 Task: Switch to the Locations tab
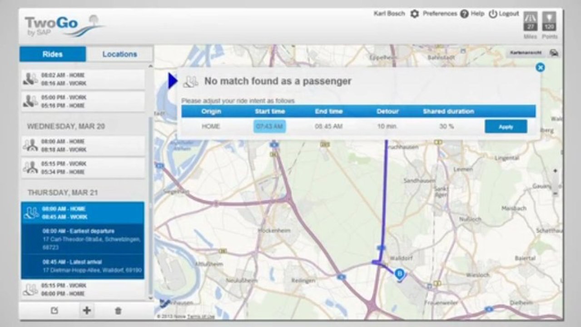coord(119,54)
